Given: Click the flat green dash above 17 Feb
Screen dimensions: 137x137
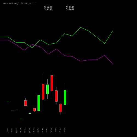Looking at the screenshot, I should (x=8, y=101).
